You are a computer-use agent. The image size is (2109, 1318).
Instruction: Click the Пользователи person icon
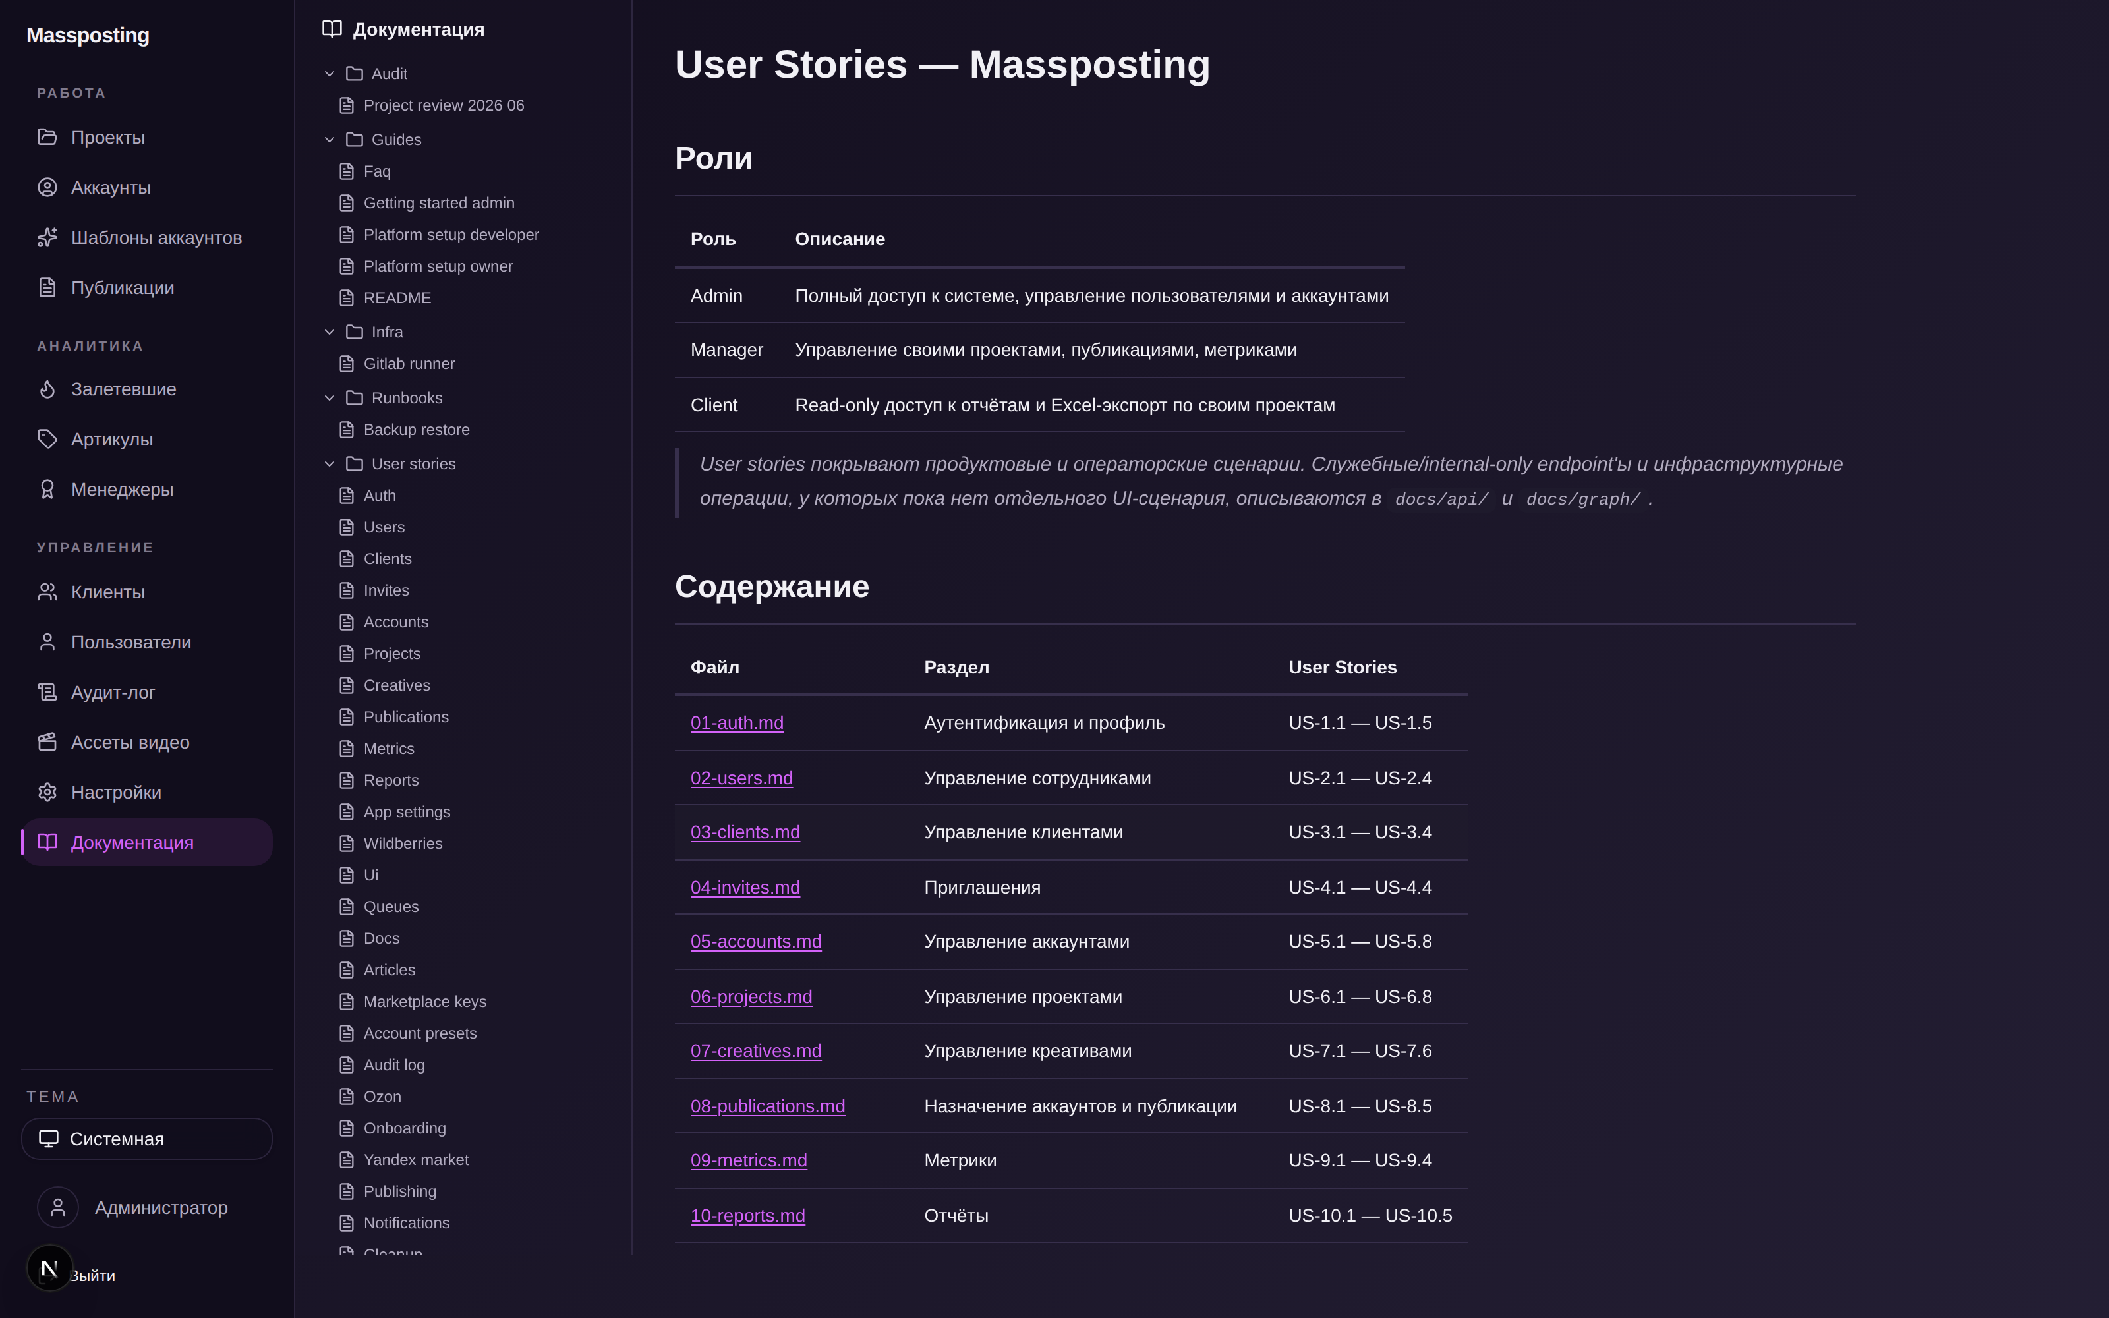click(x=47, y=642)
